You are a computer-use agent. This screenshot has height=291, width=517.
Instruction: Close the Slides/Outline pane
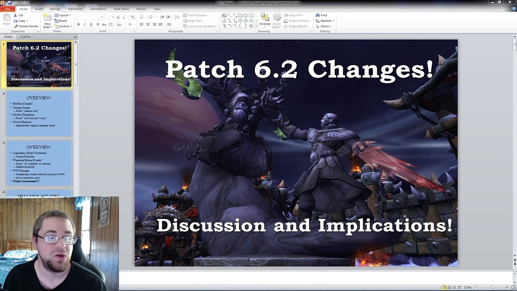click(75, 37)
